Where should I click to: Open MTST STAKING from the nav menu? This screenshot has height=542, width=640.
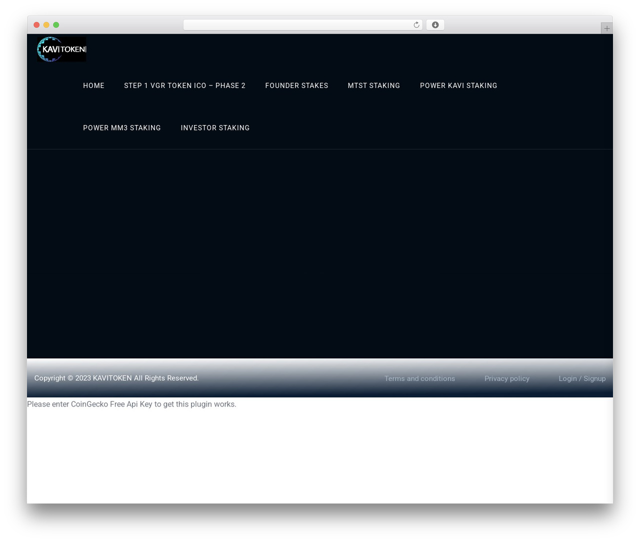coord(374,85)
